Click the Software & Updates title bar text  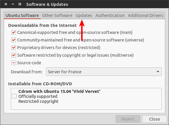pyautogui.click(x=47, y=4)
